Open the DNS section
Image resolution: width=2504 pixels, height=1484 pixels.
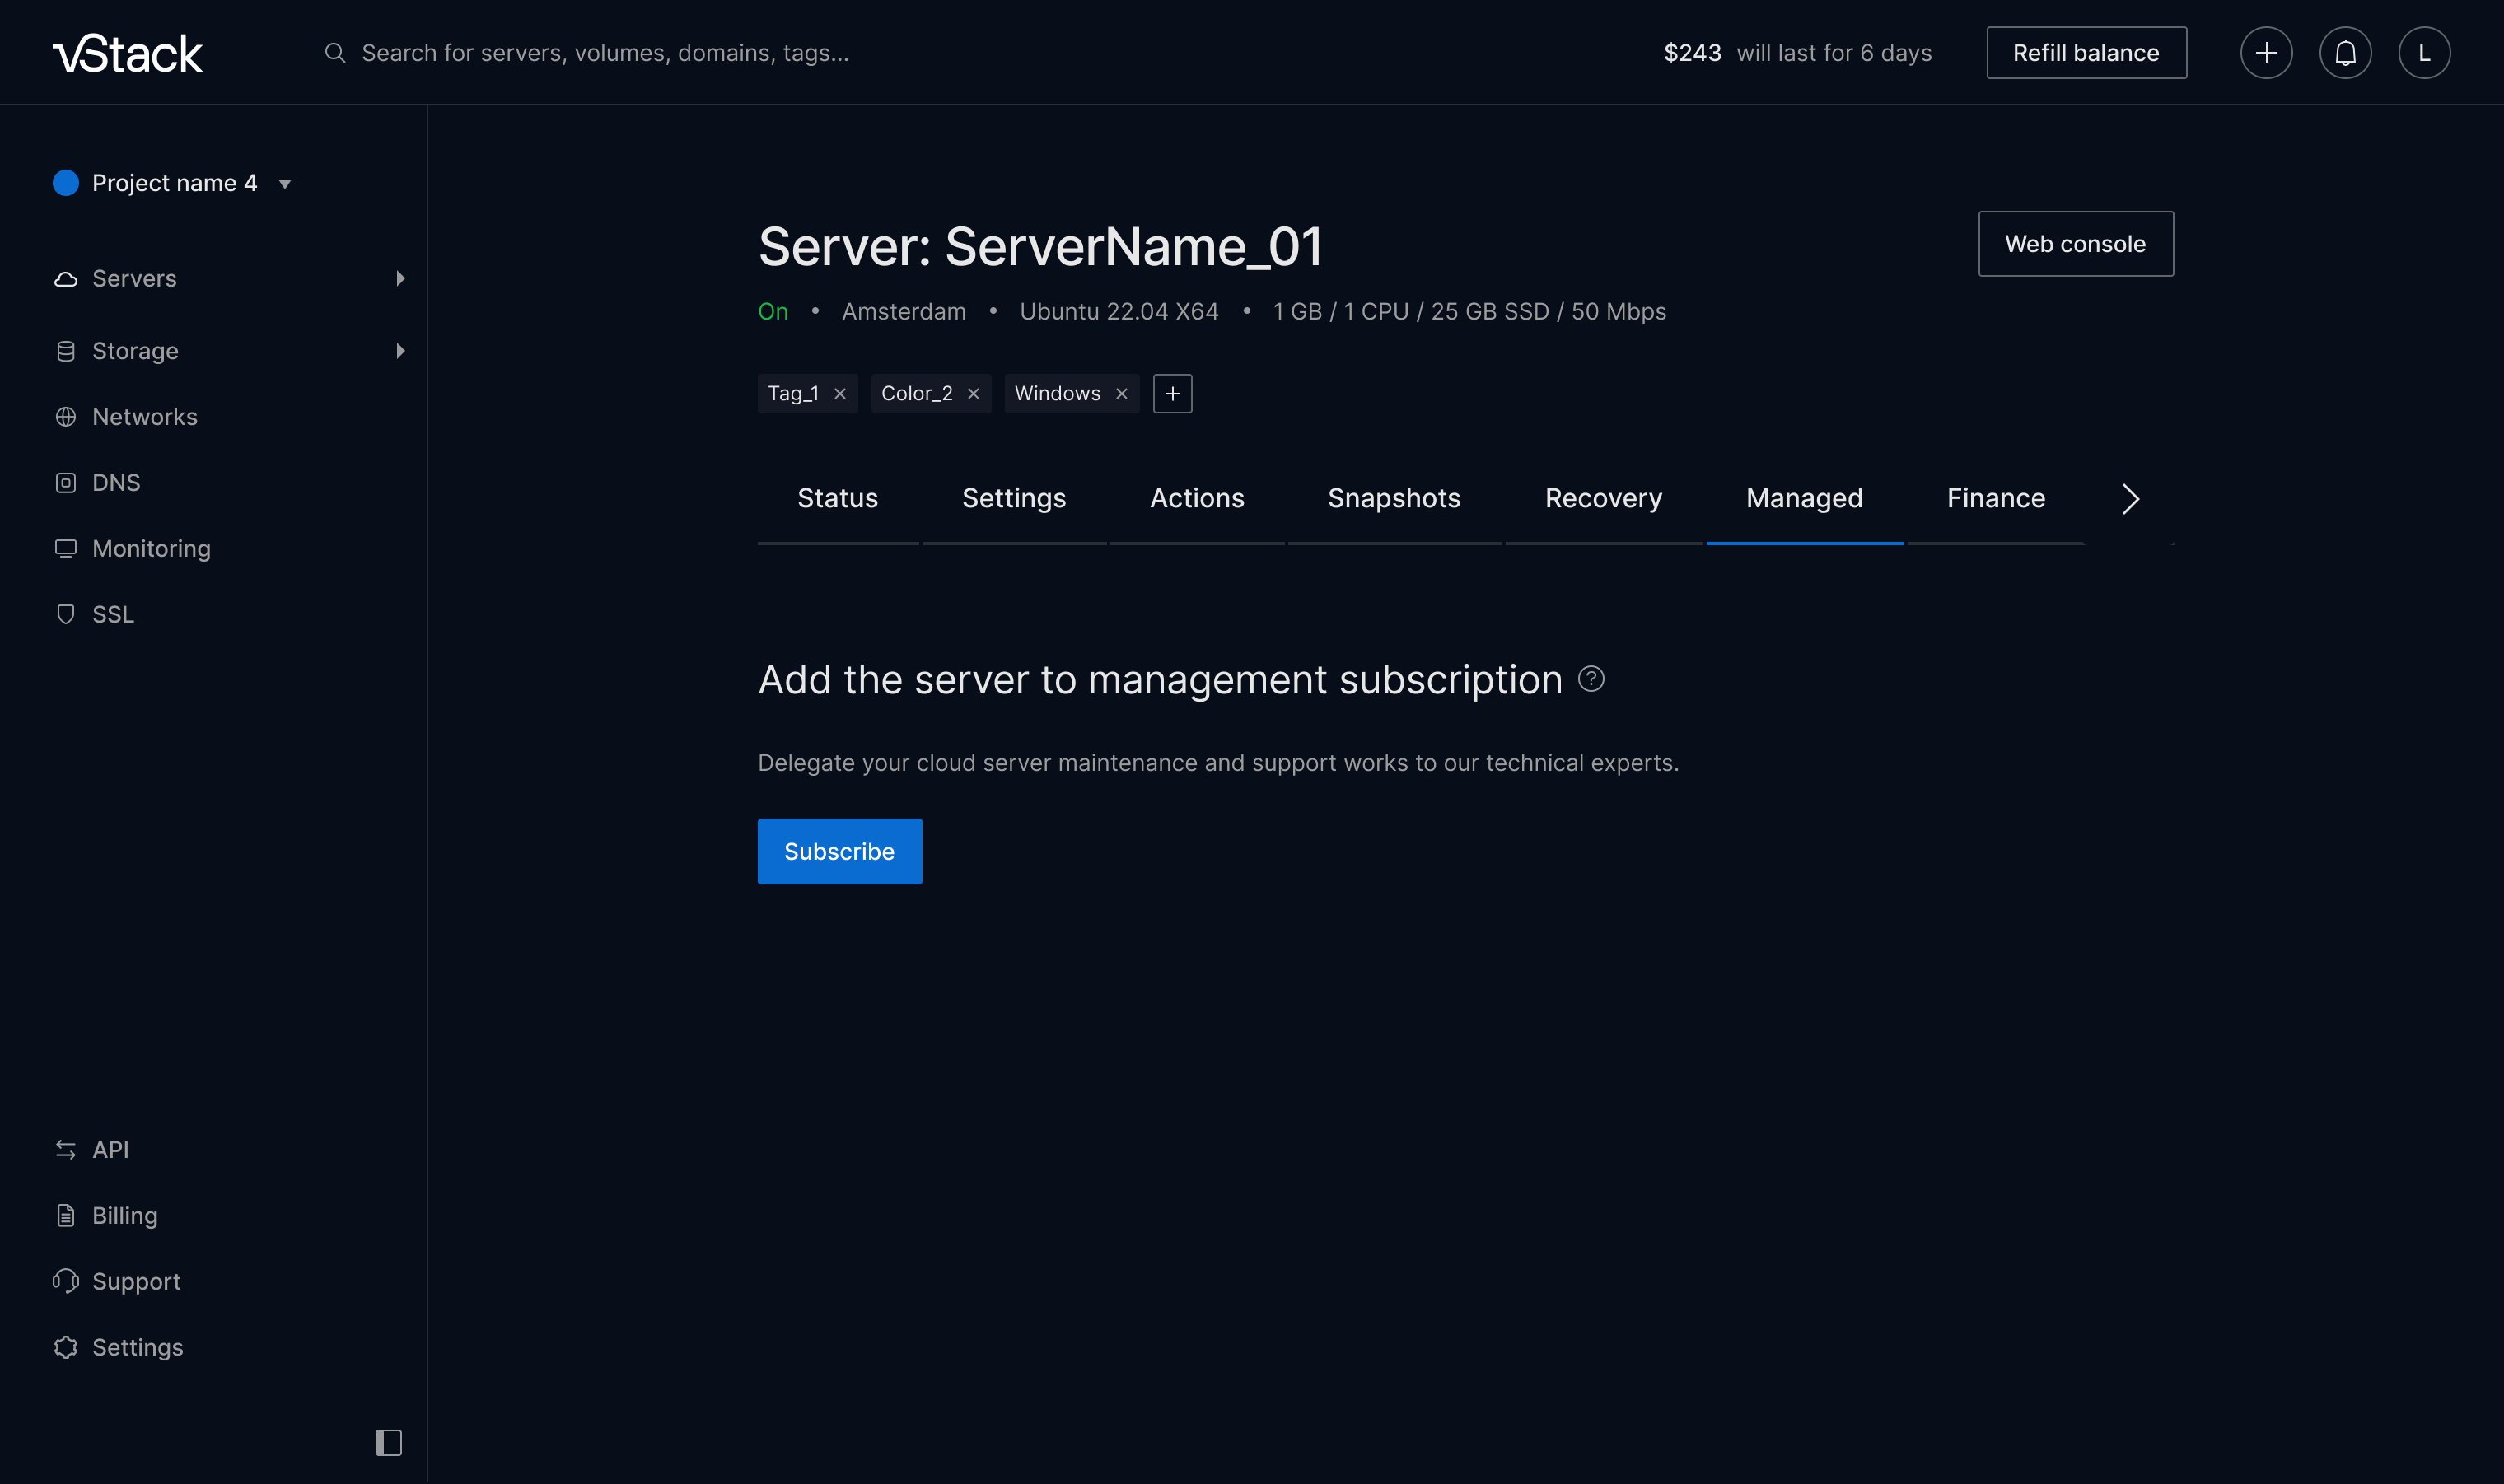(x=116, y=483)
